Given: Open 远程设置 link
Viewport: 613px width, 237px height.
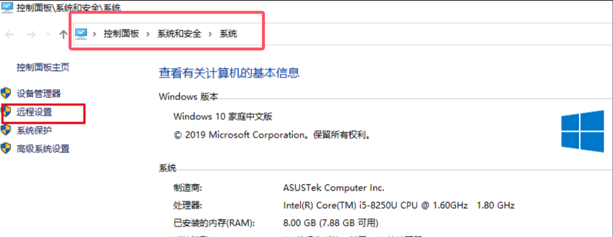Looking at the screenshot, I should click(x=34, y=112).
